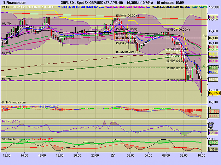
Task: Click the -14.637 MACD value tag
Action: tap(214, 116)
